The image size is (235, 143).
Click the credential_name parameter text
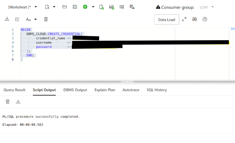pyautogui.click(x=51, y=38)
